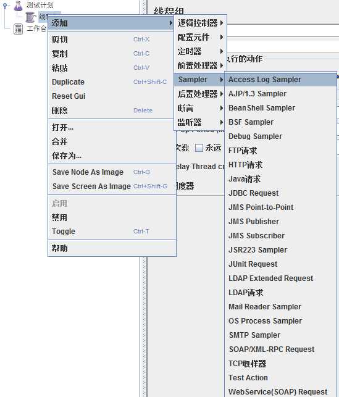Image resolution: width=339 pixels, height=397 pixels.
Task: Expand 后置处理器 submenu
Action: point(200,94)
